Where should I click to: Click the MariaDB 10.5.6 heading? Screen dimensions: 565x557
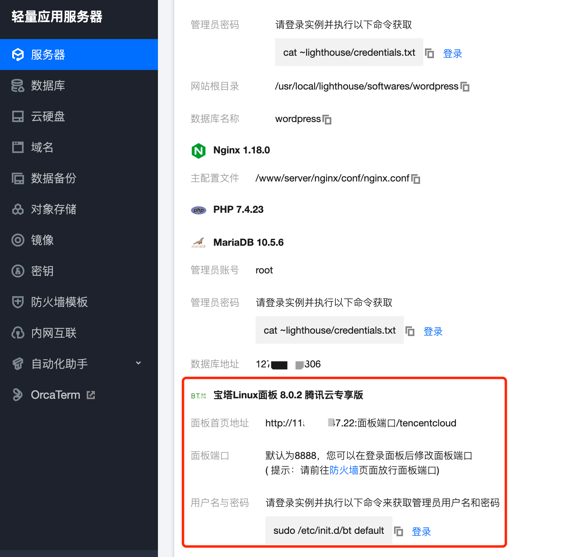click(x=249, y=242)
